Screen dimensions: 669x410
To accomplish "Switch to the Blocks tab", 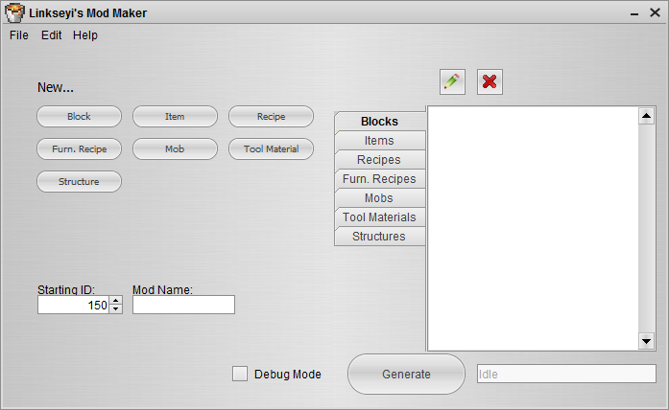I will pos(380,122).
